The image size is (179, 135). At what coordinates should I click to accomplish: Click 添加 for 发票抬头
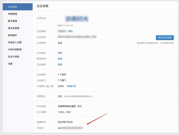(x=60, y=96)
